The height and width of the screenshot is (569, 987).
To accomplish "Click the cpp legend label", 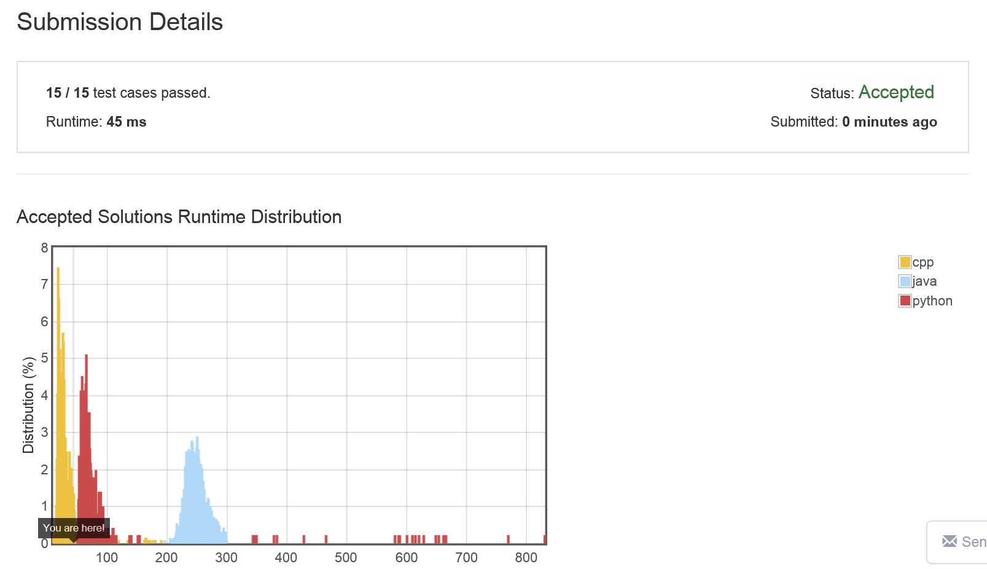I will pos(923,262).
